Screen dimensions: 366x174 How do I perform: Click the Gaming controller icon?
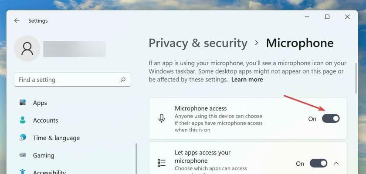coord(23,155)
